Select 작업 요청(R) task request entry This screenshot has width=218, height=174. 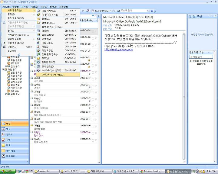click(x=58, y=50)
